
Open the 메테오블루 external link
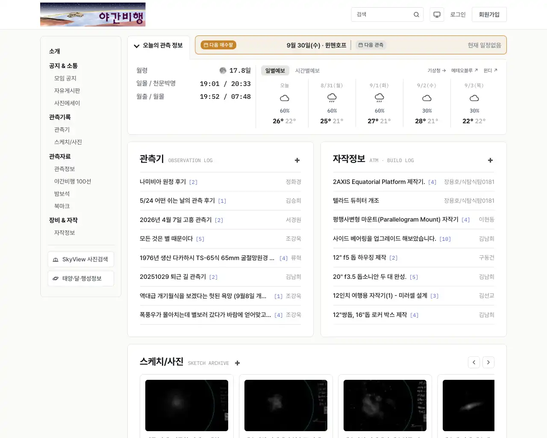coord(465,71)
